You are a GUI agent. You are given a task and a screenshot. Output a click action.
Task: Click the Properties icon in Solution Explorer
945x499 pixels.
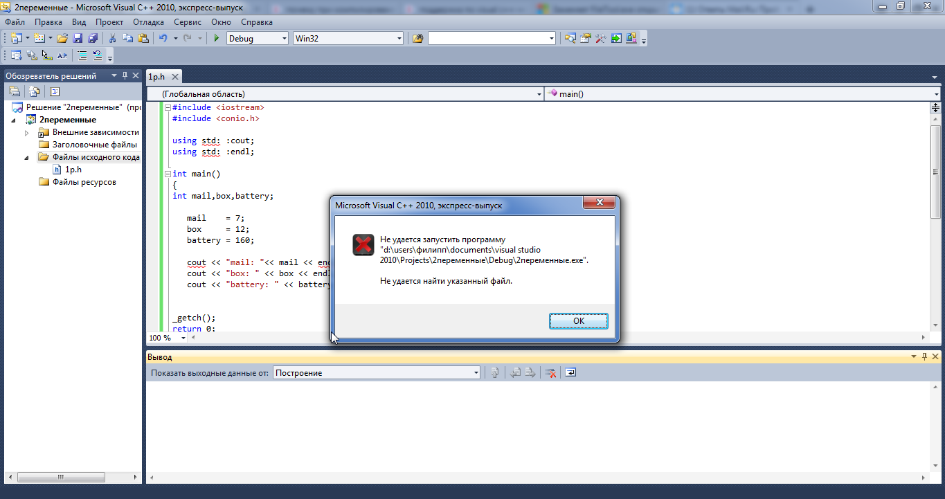pos(14,91)
